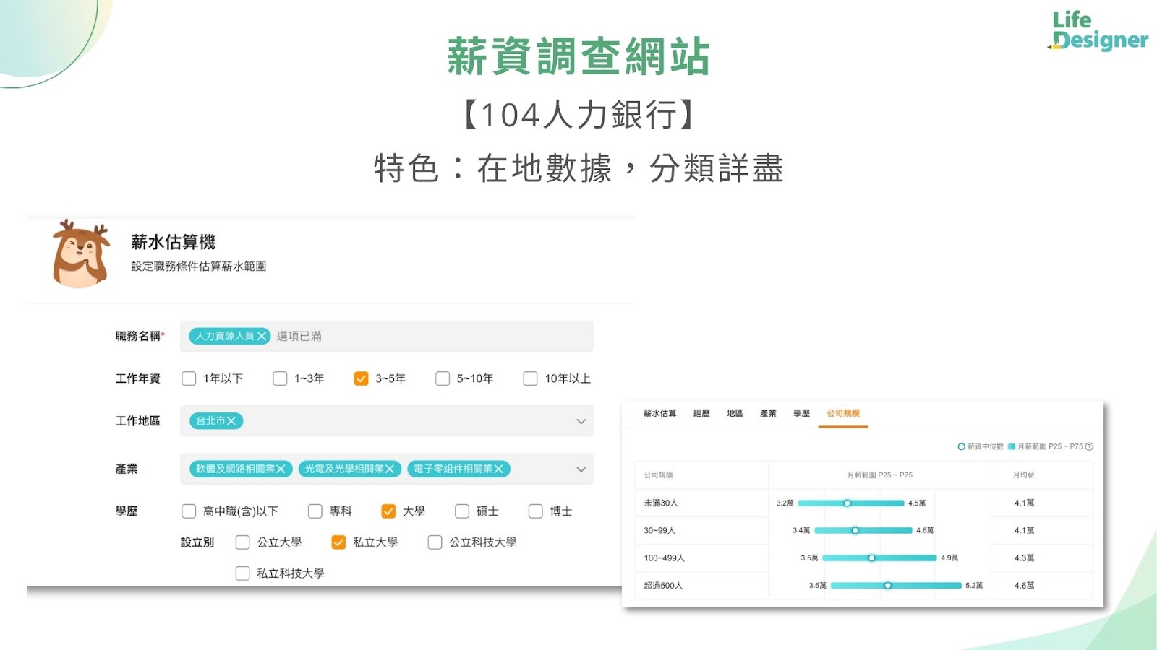1157x650 pixels.
Task: Check the 專科 education checkbox
Action: (x=315, y=512)
